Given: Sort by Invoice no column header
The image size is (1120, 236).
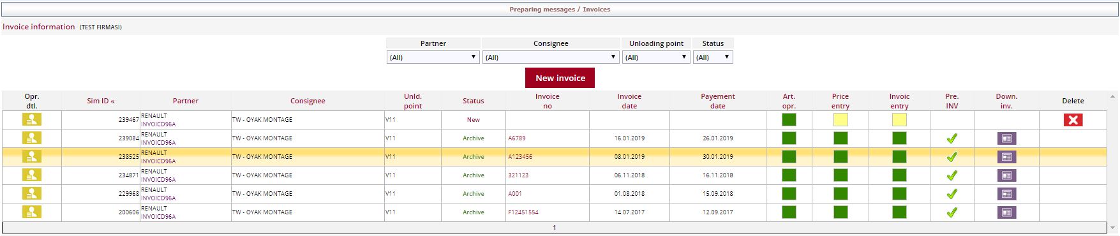Looking at the screenshot, I should click(547, 101).
